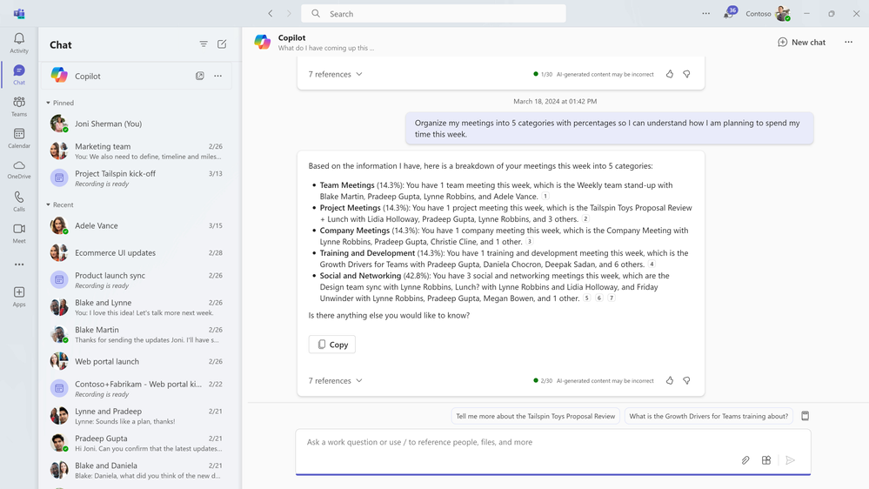
Task: Send the message with the arrow icon
Action: pyautogui.click(x=791, y=460)
